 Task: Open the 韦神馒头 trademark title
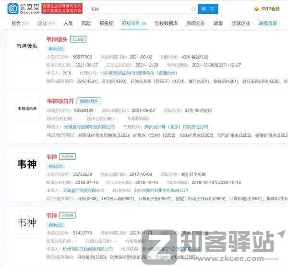coord(57,39)
